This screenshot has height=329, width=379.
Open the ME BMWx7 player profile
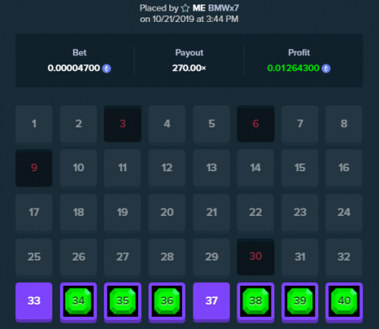(x=215, y=8)
